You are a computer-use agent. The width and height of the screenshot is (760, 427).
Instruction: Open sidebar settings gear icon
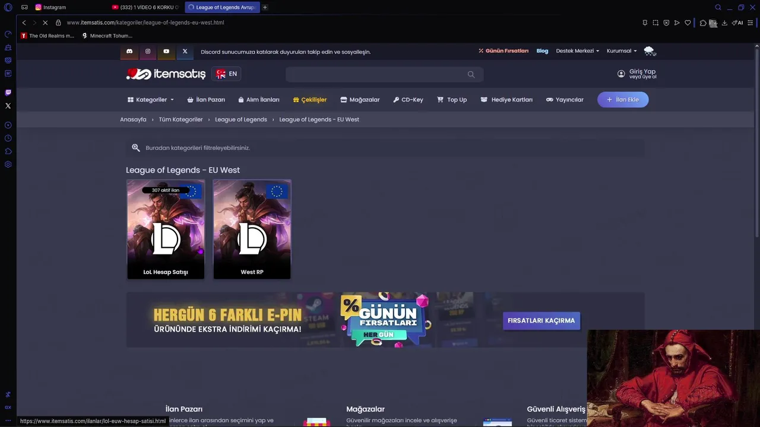point(8,164)
